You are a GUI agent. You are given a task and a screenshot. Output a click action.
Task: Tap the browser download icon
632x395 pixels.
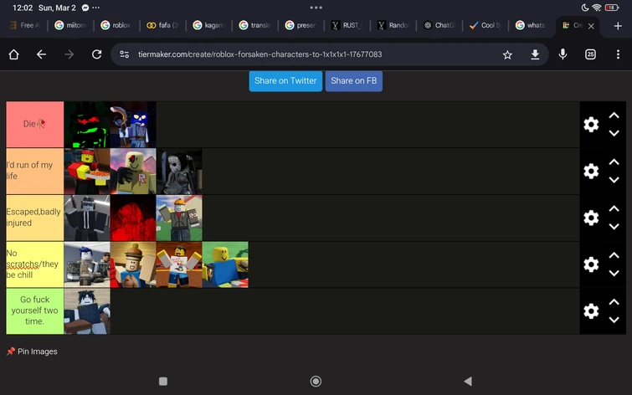pos(535,54)
